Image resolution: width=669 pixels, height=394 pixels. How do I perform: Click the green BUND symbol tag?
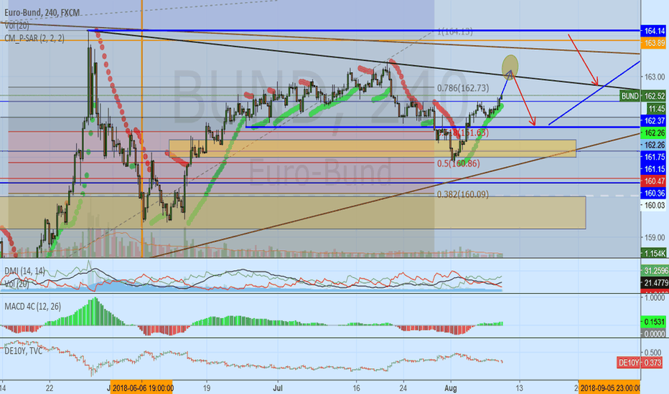tap(630, 96)
